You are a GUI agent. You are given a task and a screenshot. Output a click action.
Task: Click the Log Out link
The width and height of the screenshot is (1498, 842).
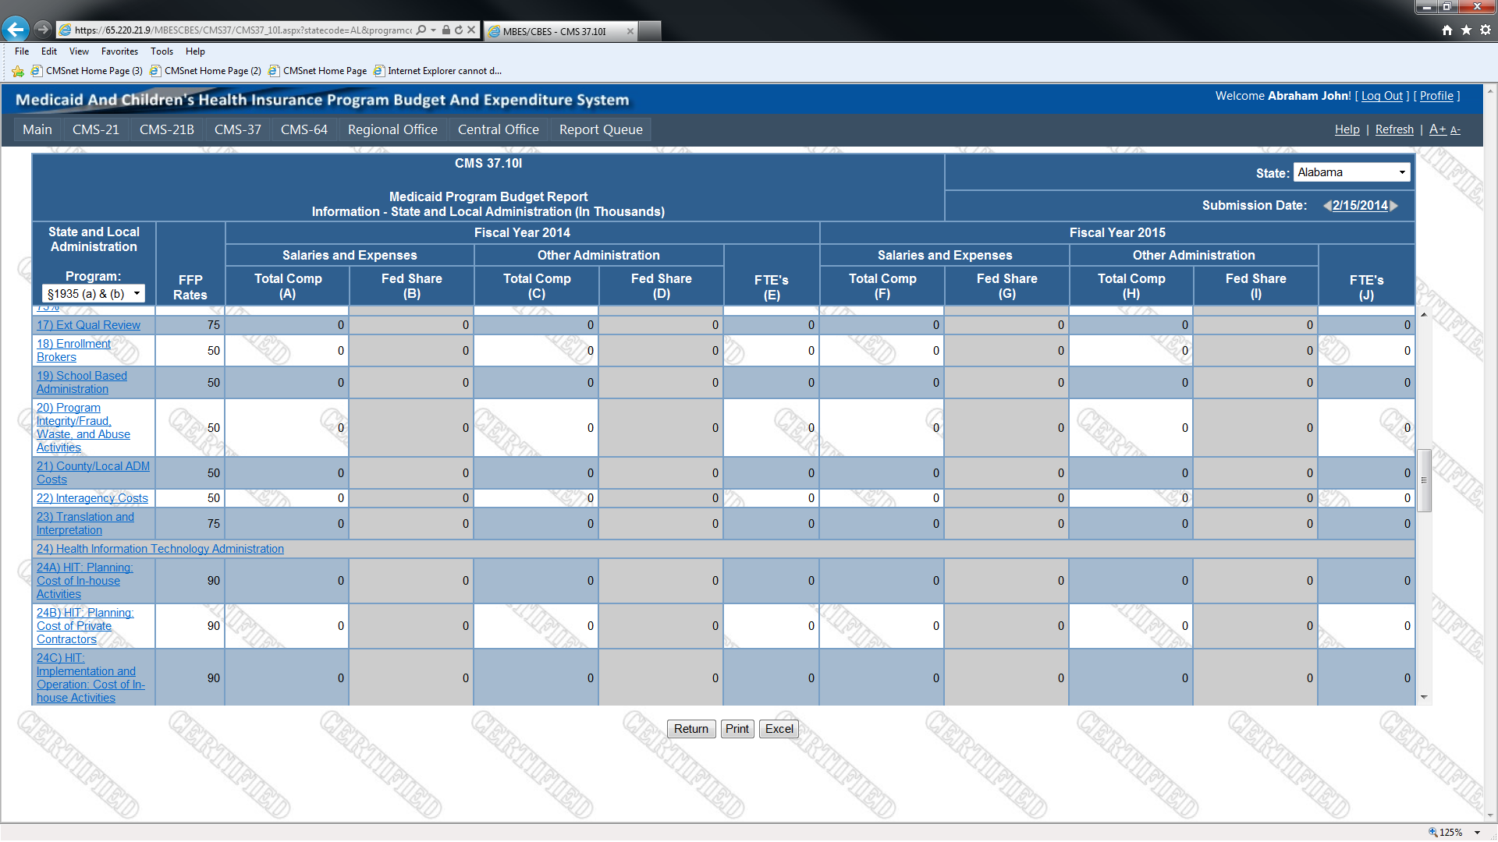(x=1382, y=96)
